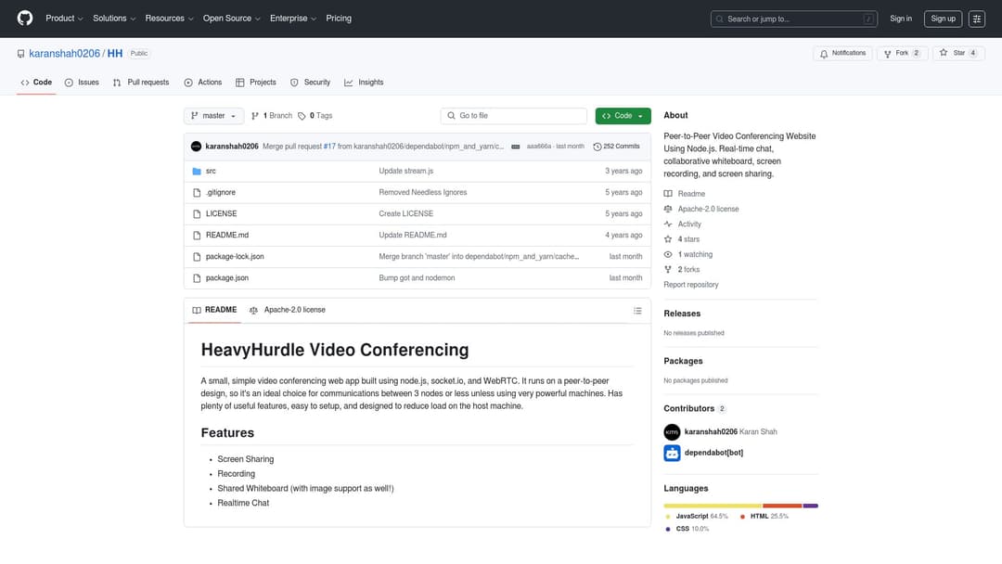This screenshot has width=1002, height=564.
Task: View the 1 watching link
Action: coord(695,254)
